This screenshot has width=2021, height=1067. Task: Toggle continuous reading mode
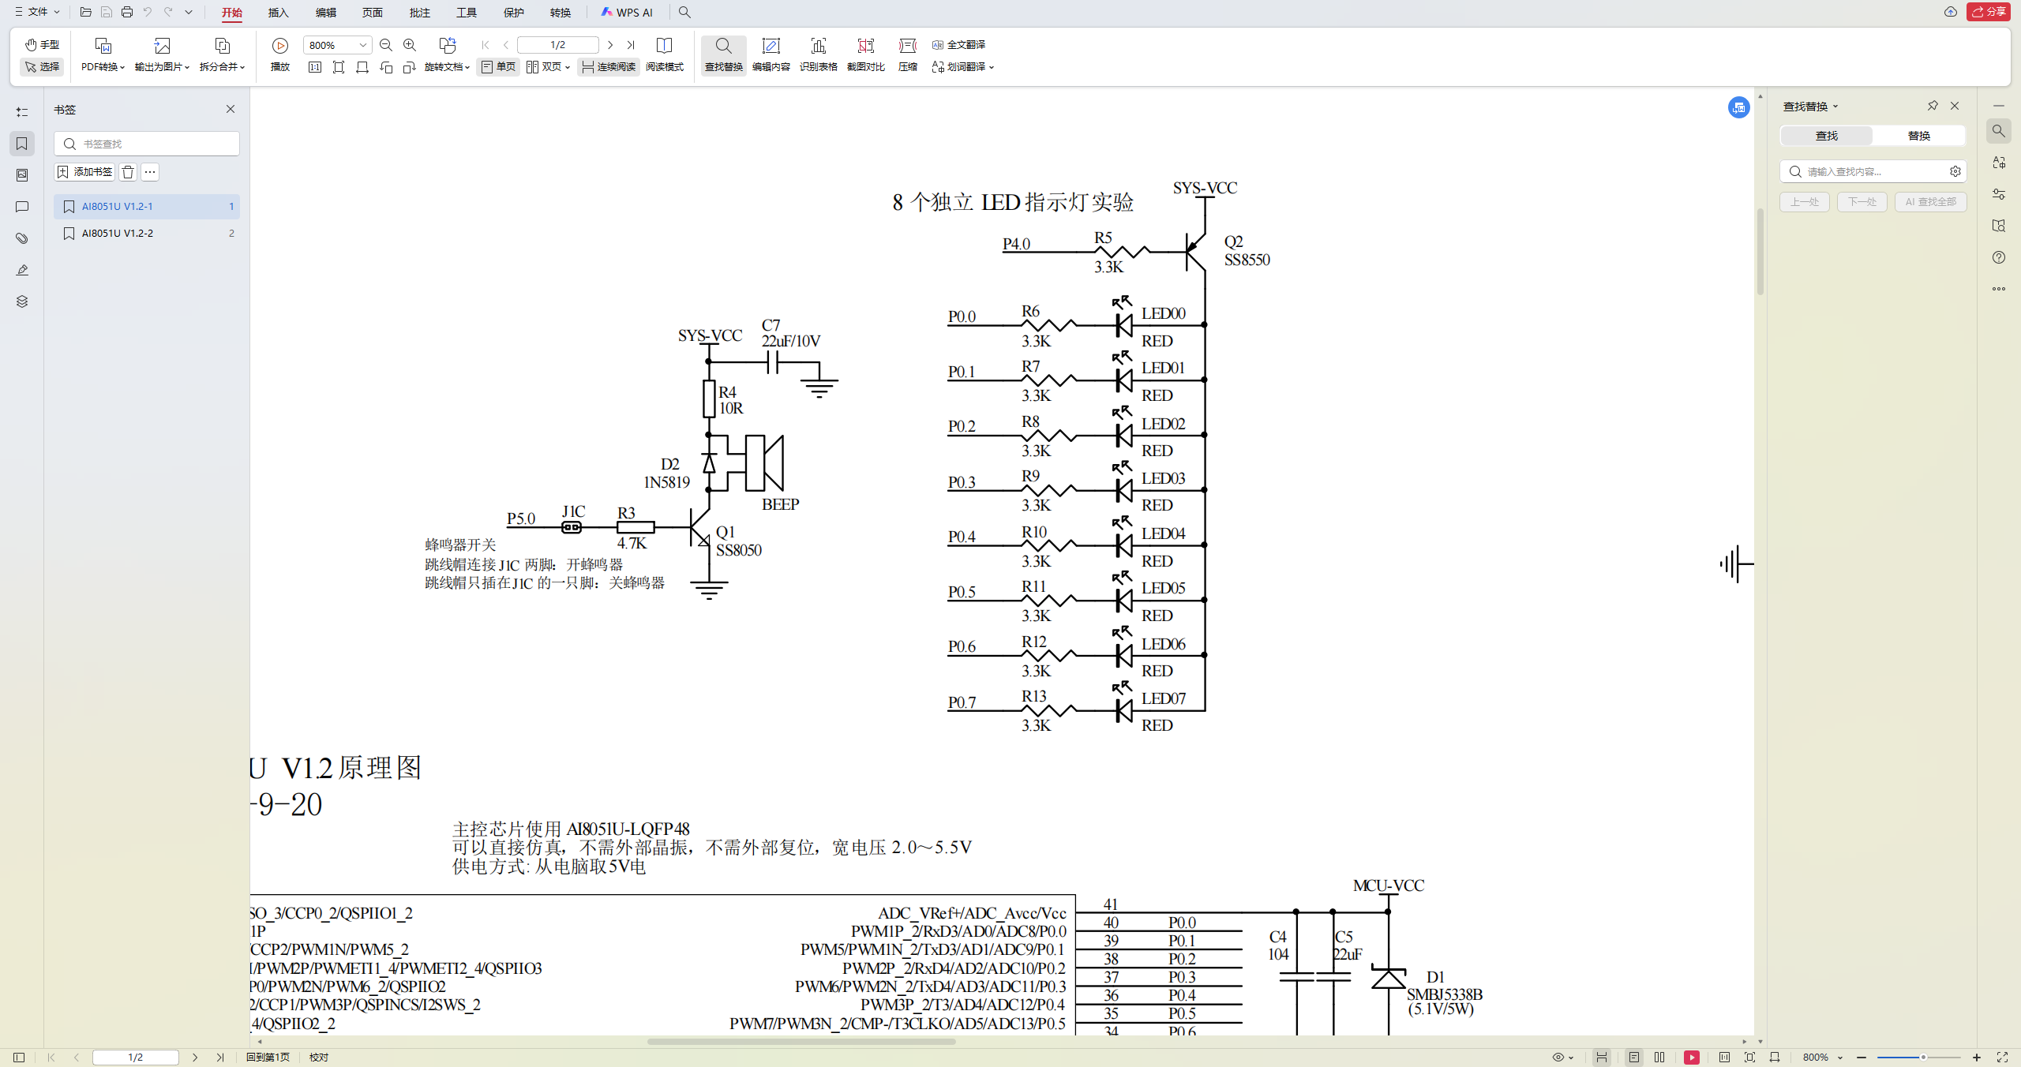click(x=608, y=67)
